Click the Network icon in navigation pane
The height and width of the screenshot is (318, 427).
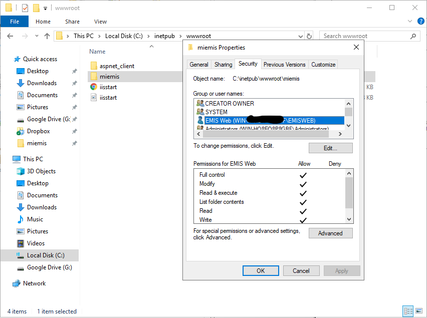(16, 283)
